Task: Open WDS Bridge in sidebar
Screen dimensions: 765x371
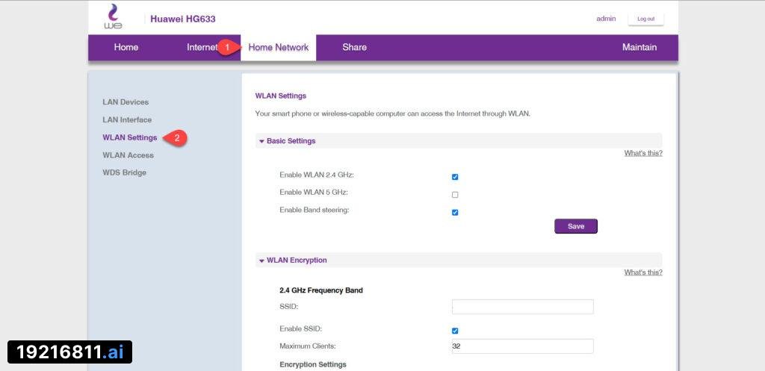Action: click(124, 172)
